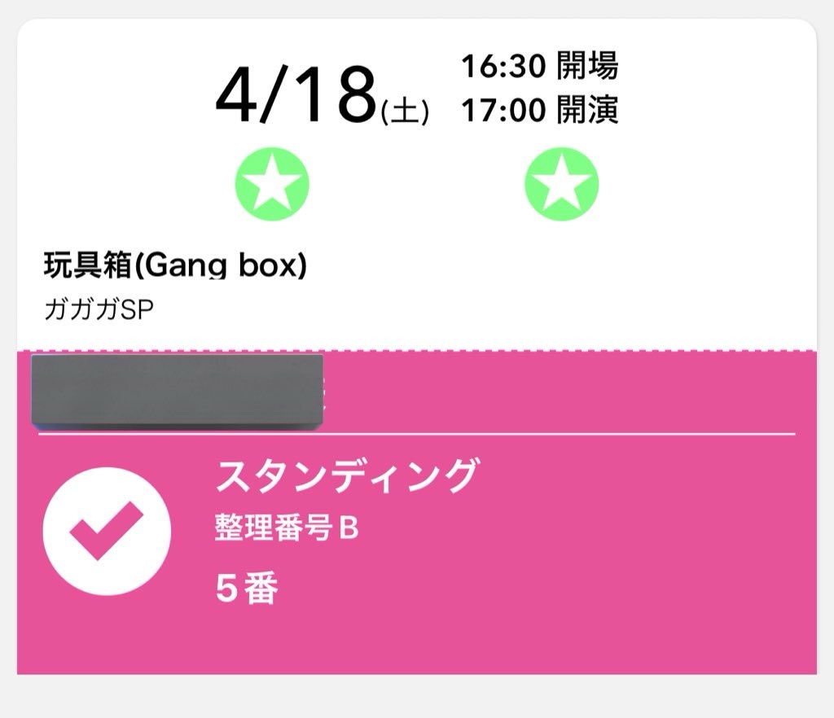
Task: Click the gray redacted box
Action: 176,390
